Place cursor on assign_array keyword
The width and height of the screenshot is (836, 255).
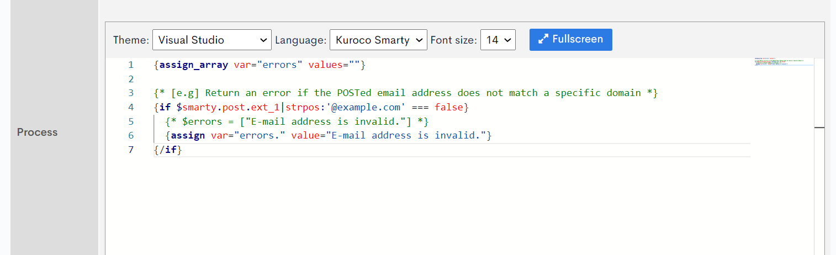(193, 65)
